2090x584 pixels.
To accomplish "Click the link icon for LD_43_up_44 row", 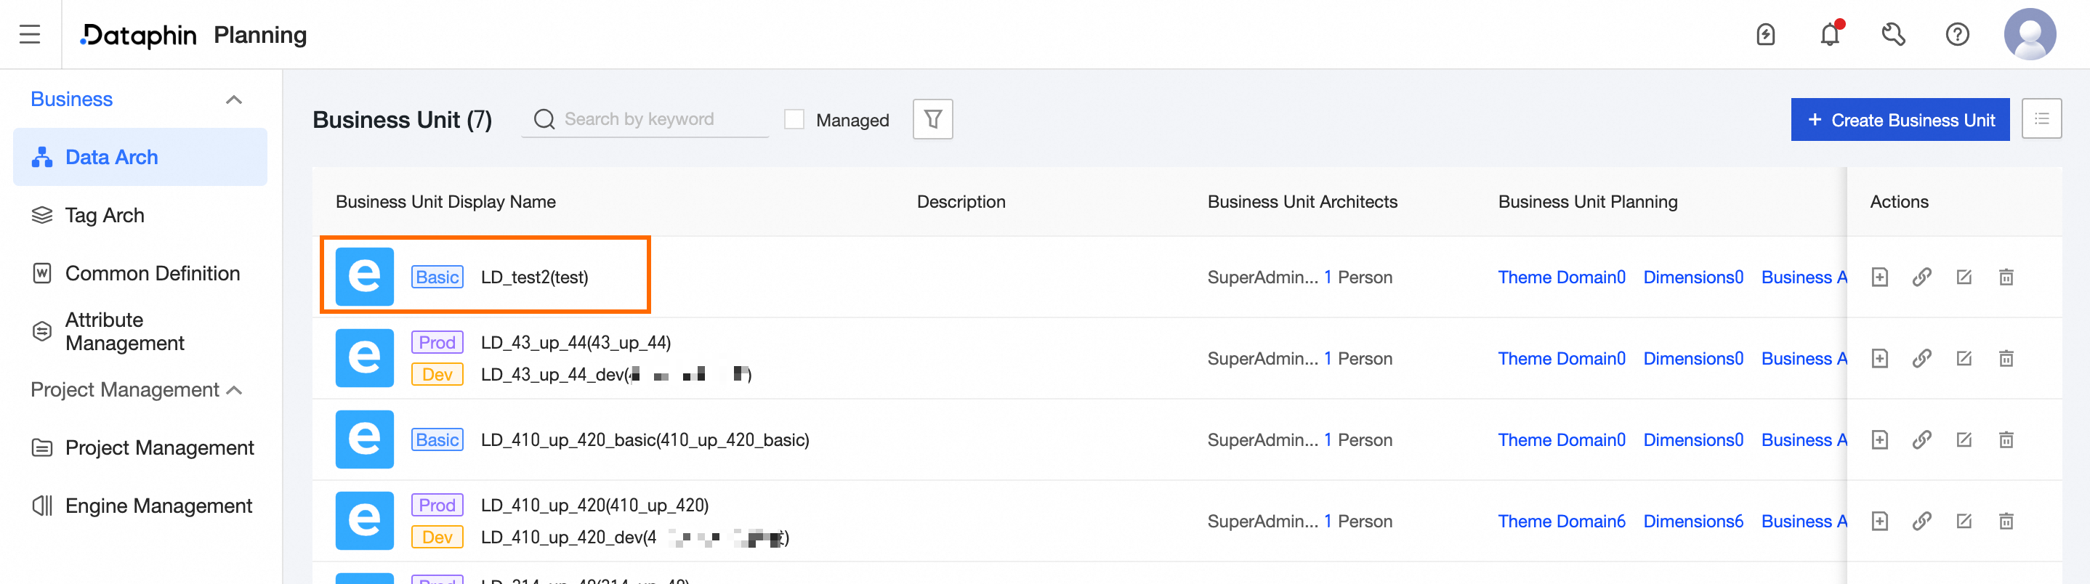I will (x=1922, y=359).
